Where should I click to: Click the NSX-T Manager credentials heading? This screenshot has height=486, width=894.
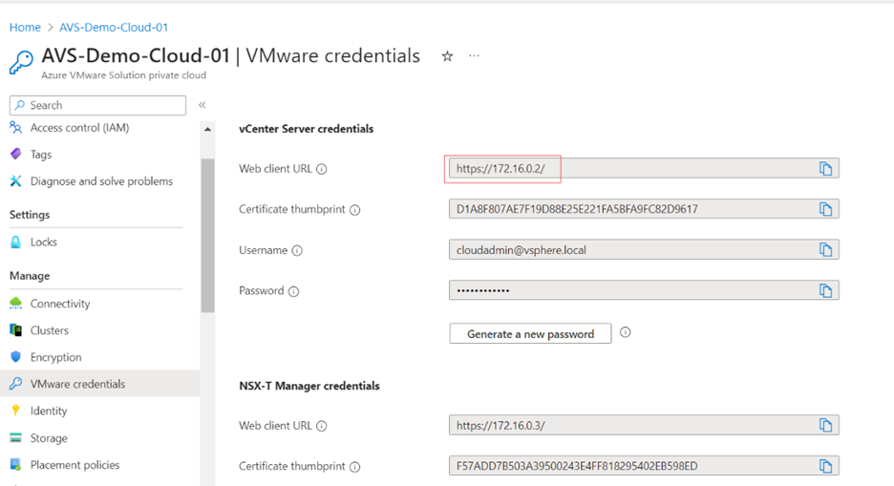click(309, 386)
